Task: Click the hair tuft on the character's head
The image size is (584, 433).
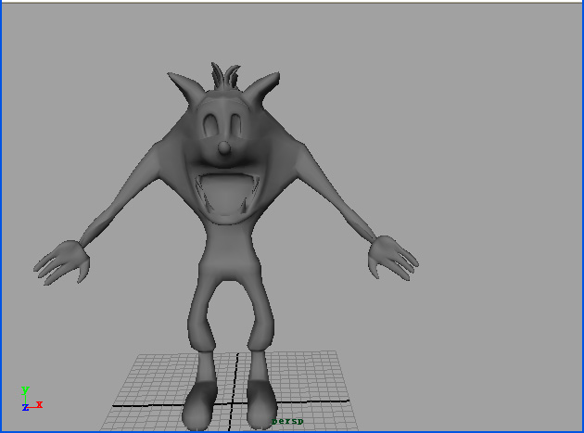Action: tap(225, 76)
